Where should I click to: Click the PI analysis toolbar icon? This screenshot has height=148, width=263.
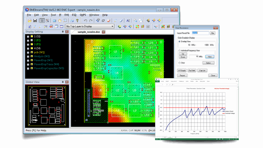click(163, 27)
